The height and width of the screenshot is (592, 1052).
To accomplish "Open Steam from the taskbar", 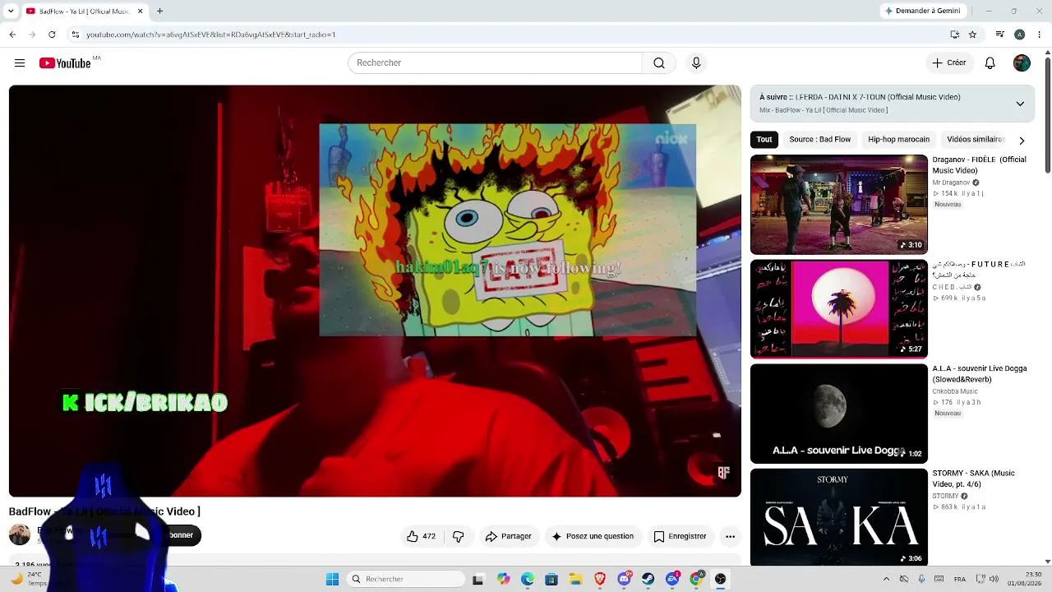I will pos(648,579).
